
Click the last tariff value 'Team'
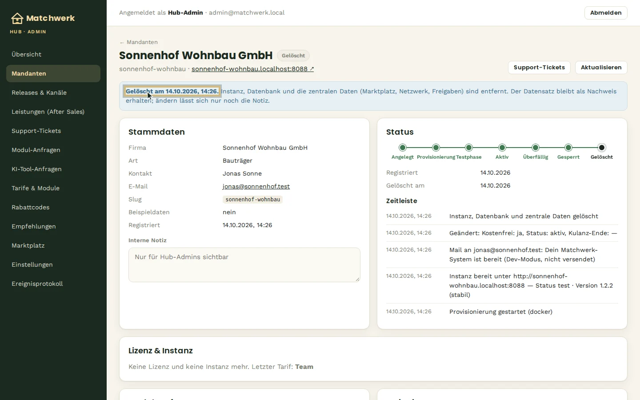click(304, 367)
